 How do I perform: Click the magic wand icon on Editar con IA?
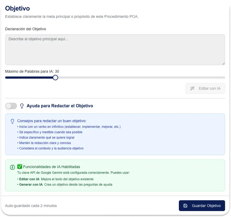[x=192, y=88]
